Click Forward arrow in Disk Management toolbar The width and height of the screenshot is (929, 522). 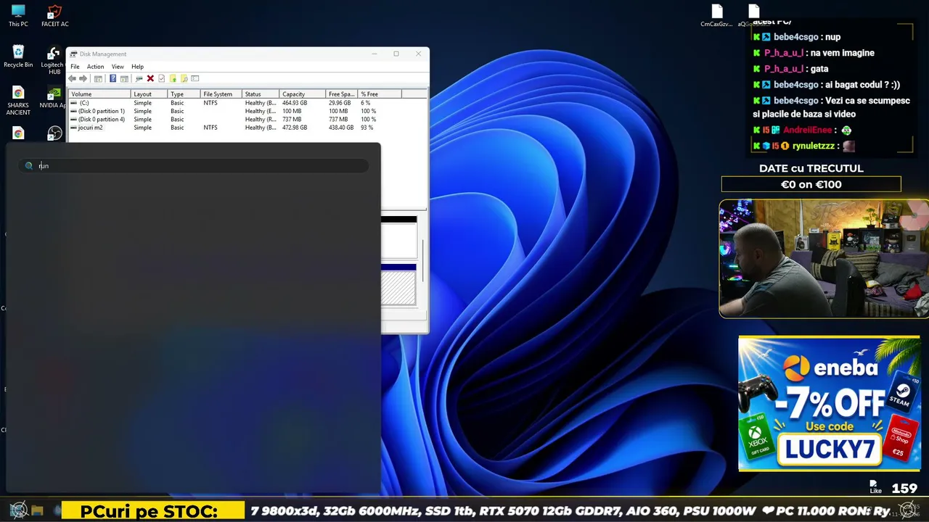coord(83,78)
